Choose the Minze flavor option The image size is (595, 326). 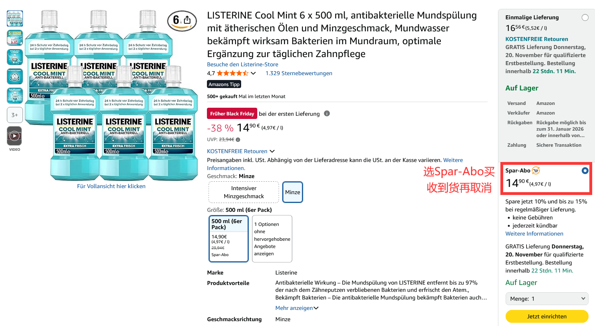[x=293, y=192]
